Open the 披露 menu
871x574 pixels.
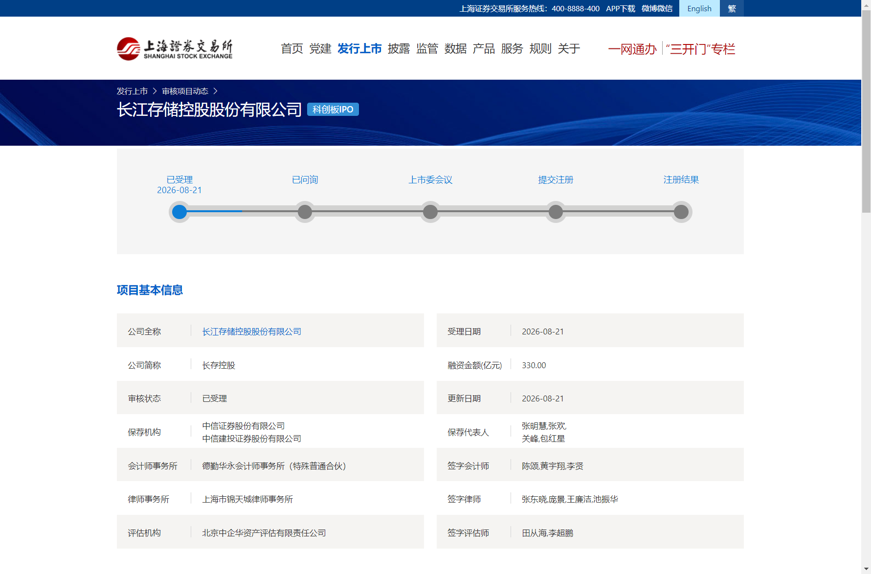point(399,49)
